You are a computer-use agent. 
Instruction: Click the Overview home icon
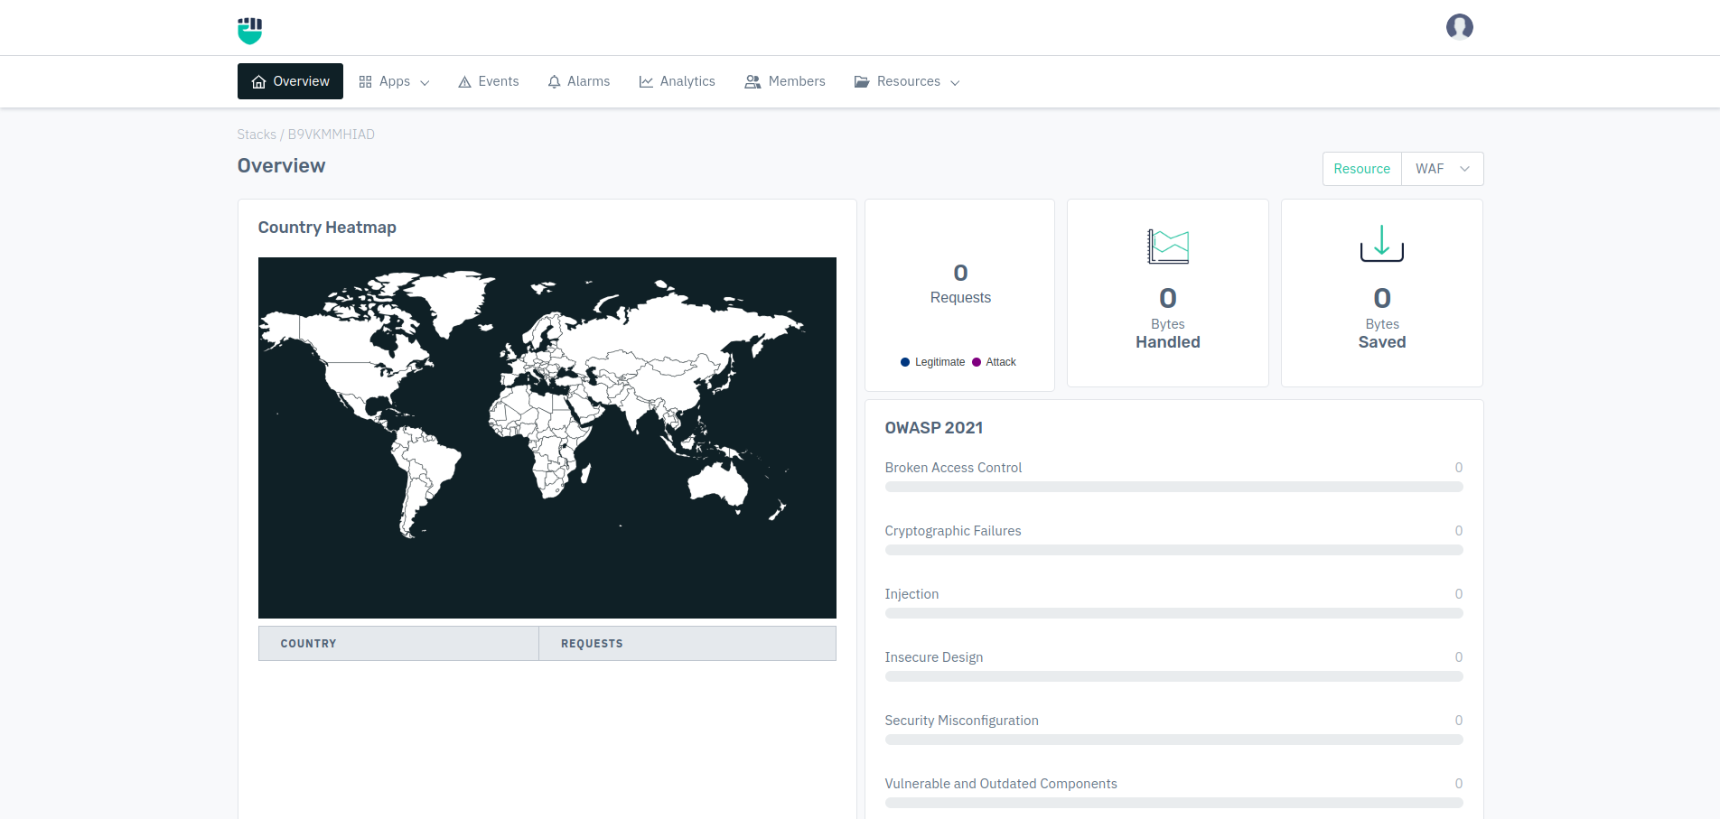pyautogui.click(x=258, y=82)
